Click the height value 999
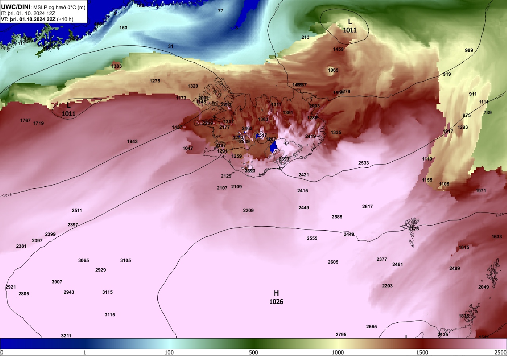This screenshot has height=356, width=507. [469, 50]
